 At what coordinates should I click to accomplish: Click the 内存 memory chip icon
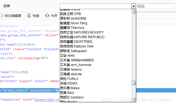(x=47, y=16)
